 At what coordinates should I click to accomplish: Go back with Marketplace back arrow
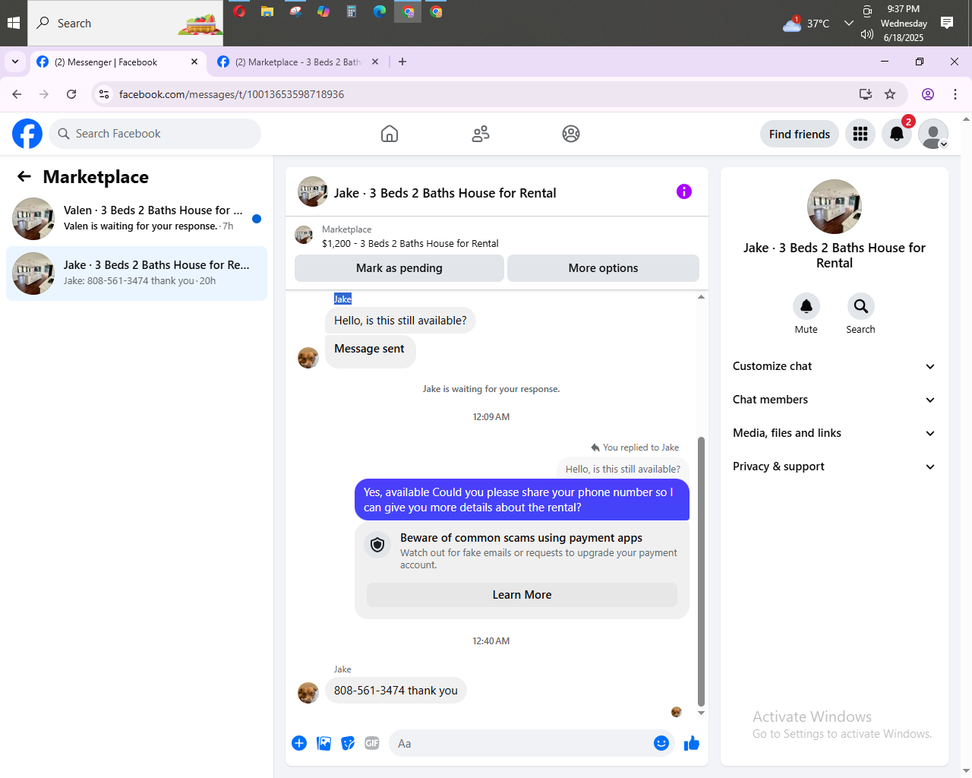(x=24, y=176)
